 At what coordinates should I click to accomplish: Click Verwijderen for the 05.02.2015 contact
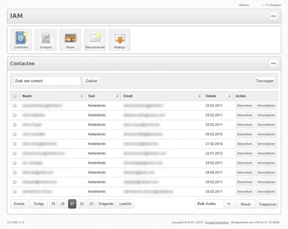tap(266, 135)
